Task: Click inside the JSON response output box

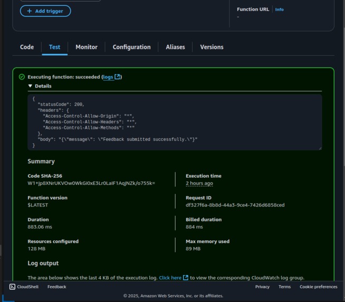Action: point(175,122)
